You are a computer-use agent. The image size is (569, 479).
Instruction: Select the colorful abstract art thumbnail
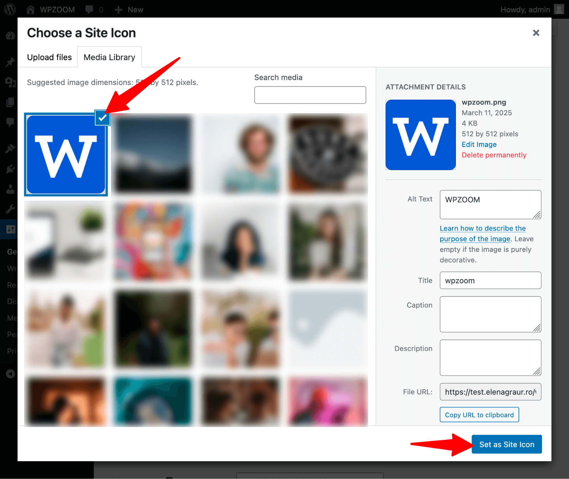[153, 241]
